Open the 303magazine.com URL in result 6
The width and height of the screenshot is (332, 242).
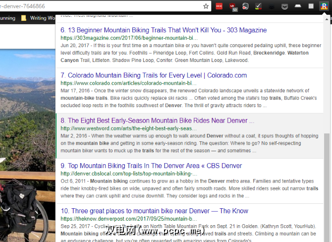coord(129,38)
